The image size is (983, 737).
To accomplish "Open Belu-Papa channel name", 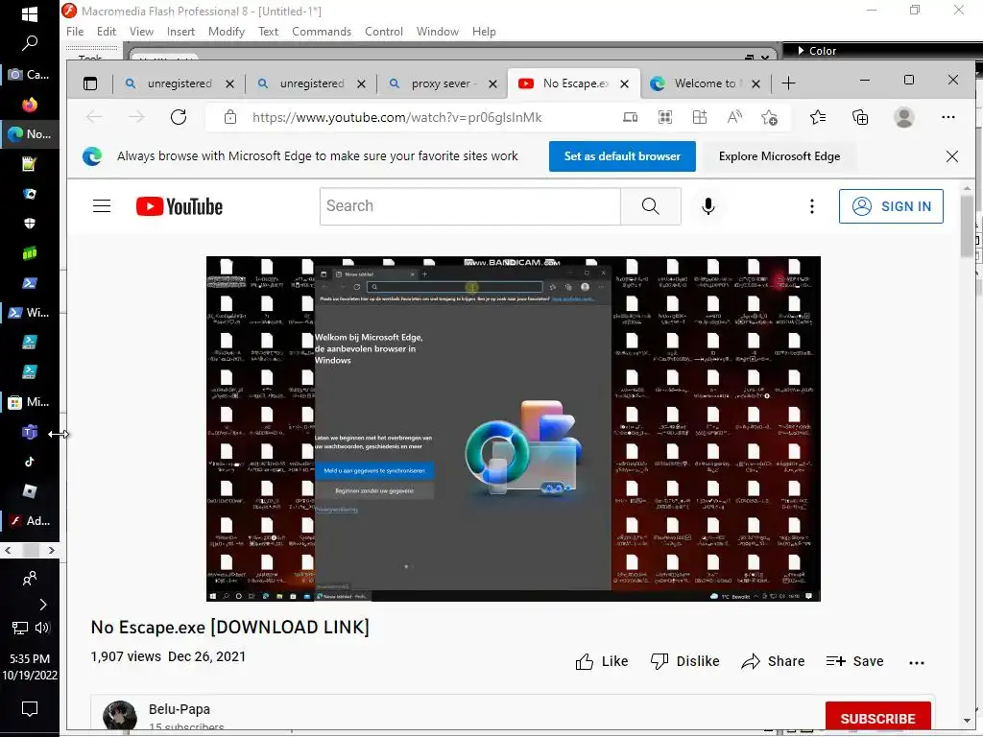I will coord(180,709).
